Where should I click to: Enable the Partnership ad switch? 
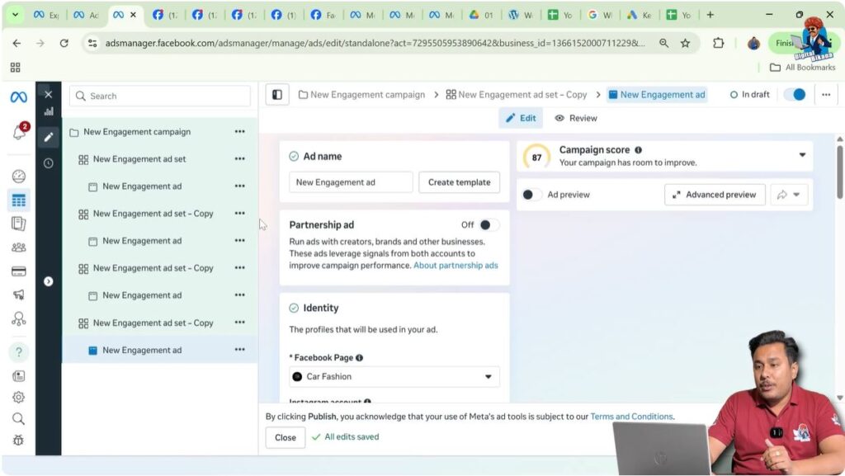tap(487, 224)
